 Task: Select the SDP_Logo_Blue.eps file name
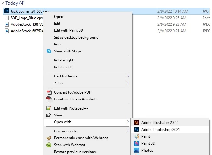tap(27, 18)
